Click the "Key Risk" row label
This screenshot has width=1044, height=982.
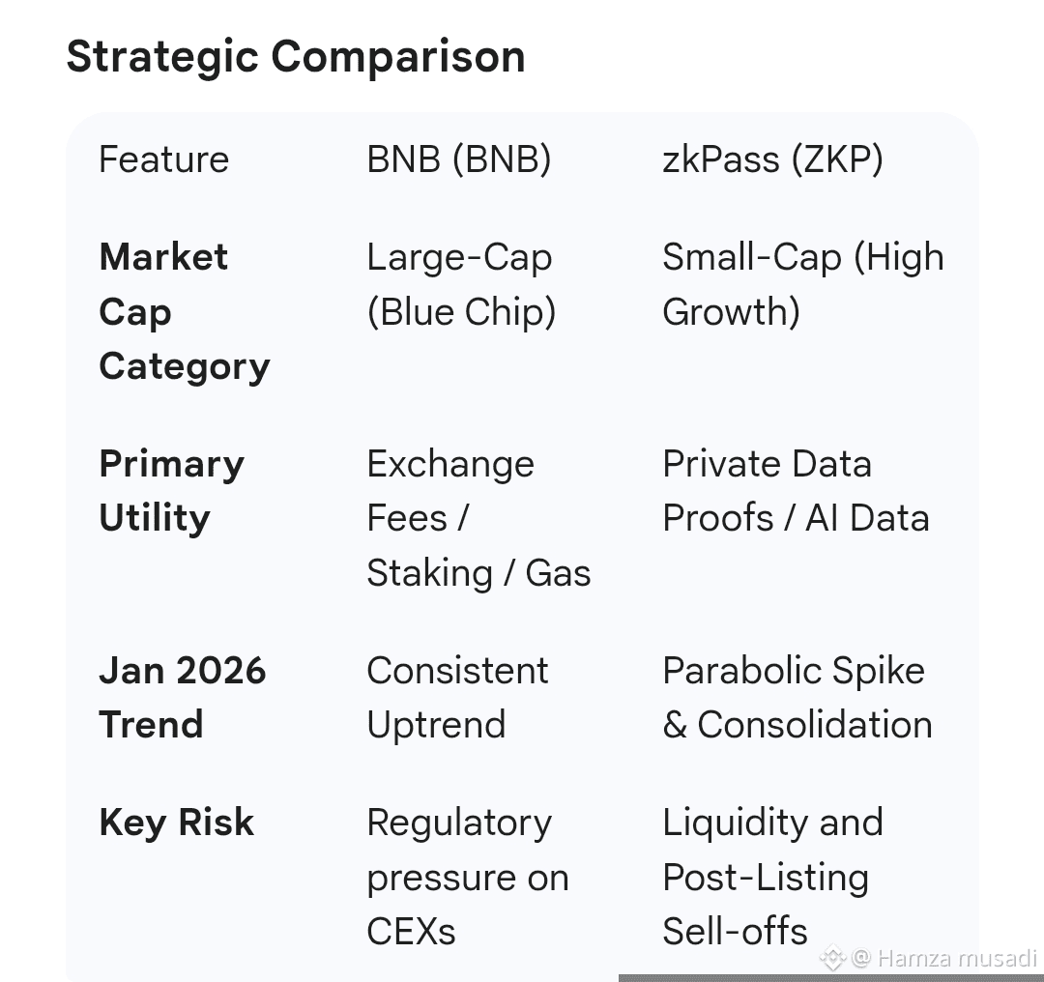click(x=177, y=823)
